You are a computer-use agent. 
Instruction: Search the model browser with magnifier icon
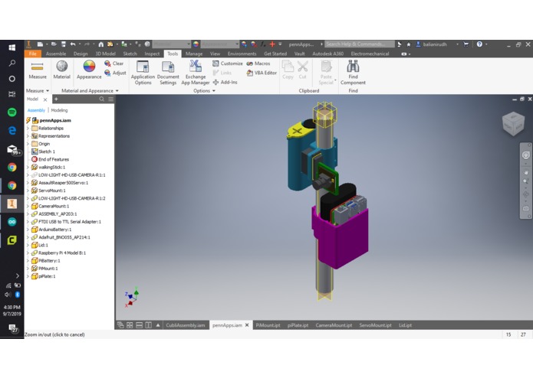(102, 99)
